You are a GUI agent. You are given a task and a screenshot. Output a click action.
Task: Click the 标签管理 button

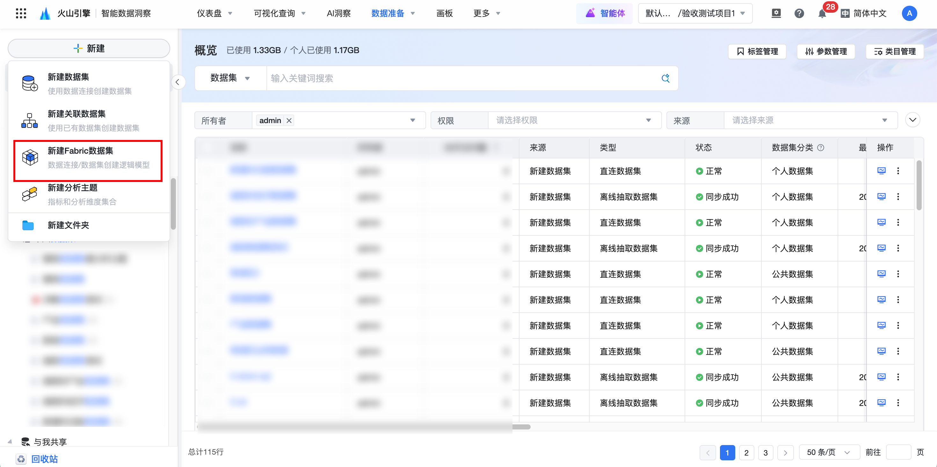point(757,51)
